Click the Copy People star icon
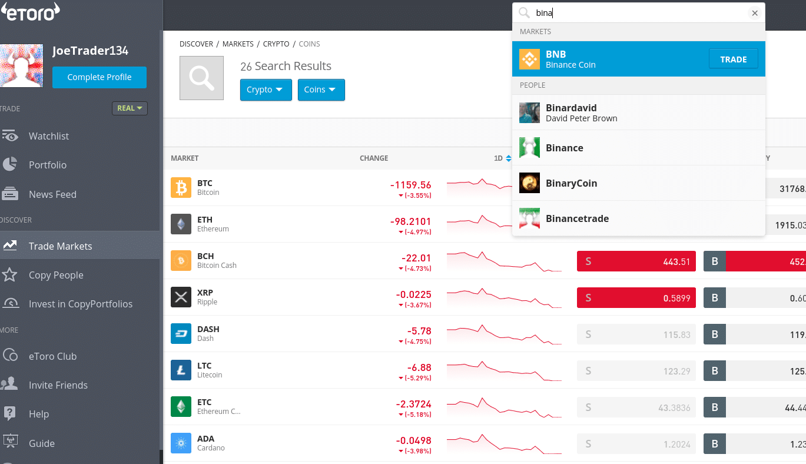 pyautogui.click(x=9, y=274)
